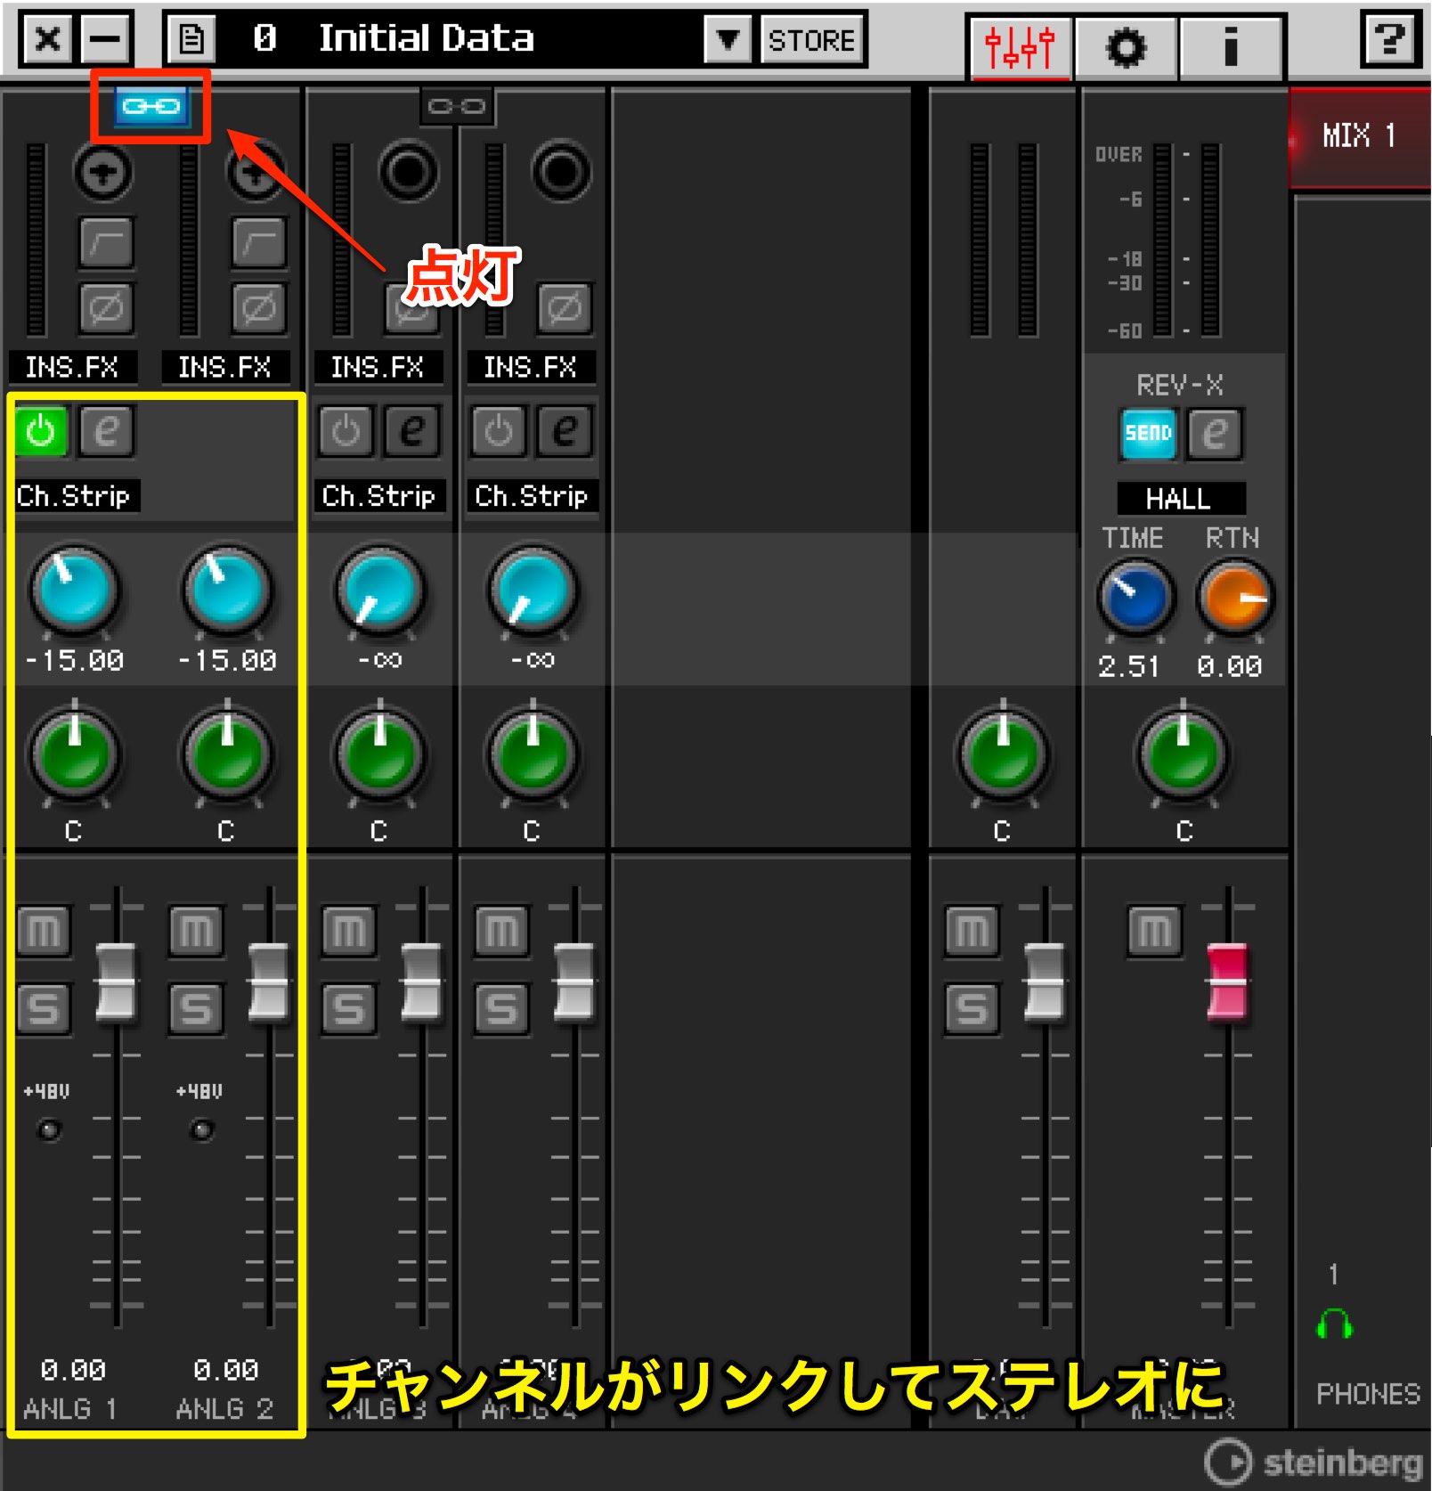Invert phase on the ANLG 2 channel
This screenshot has height=1491, width=1432.
(x=259, y=308)
